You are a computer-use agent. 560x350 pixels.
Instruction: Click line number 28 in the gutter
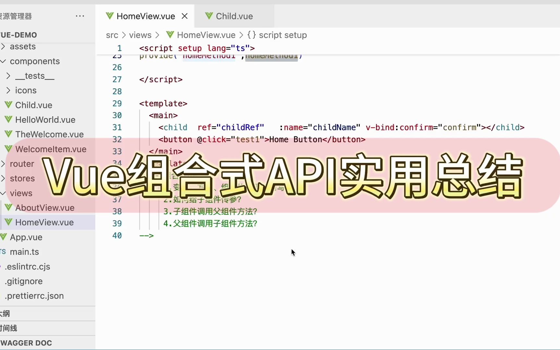117,91
